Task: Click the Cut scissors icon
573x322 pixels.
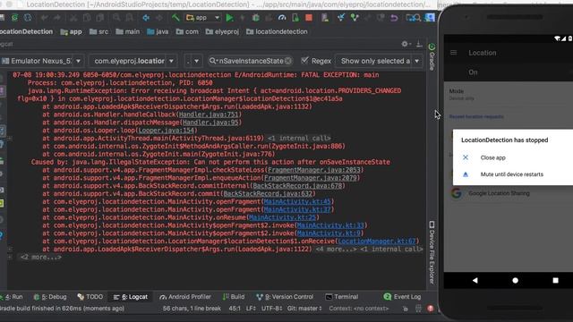Action: point(73,18)
